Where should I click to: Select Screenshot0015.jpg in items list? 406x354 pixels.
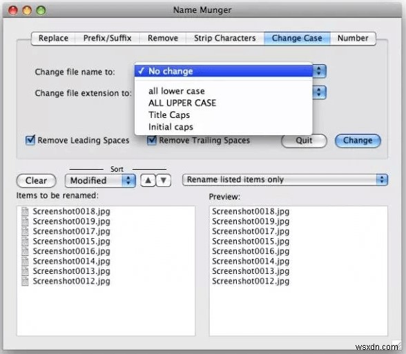point(72,242)
